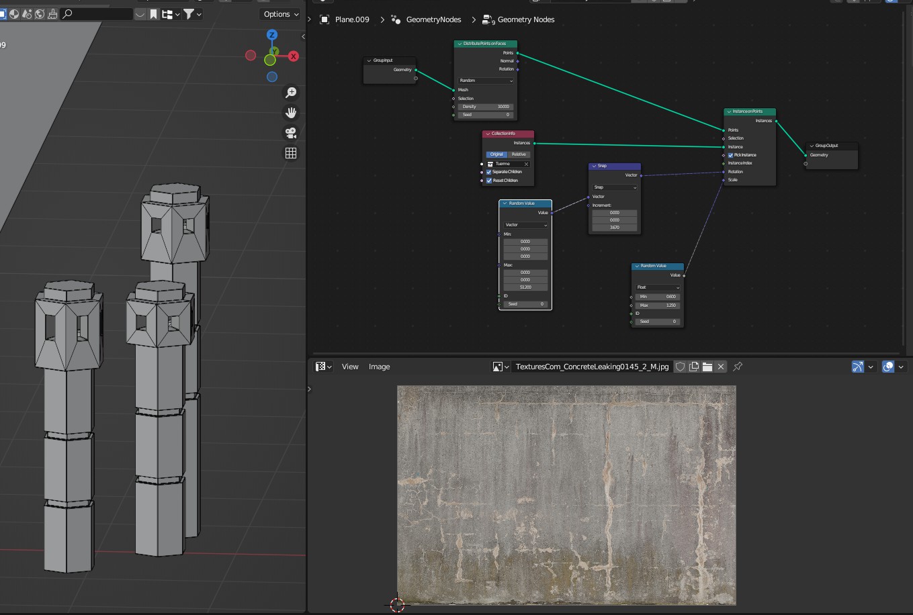Uncheck Separate Children in Collection Info node
The width and height of the screenshot is (913, 615).
point(489,172)
